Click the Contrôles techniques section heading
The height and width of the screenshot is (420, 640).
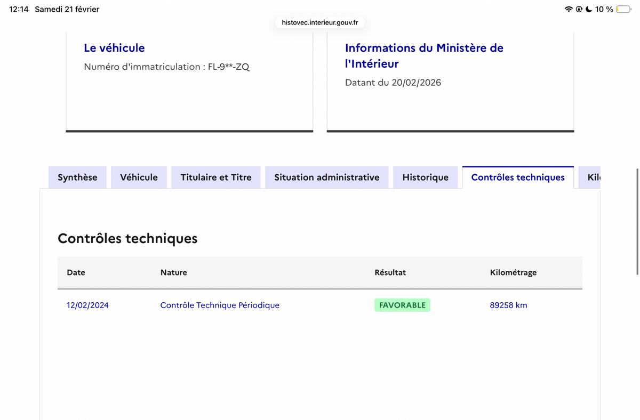127,238
